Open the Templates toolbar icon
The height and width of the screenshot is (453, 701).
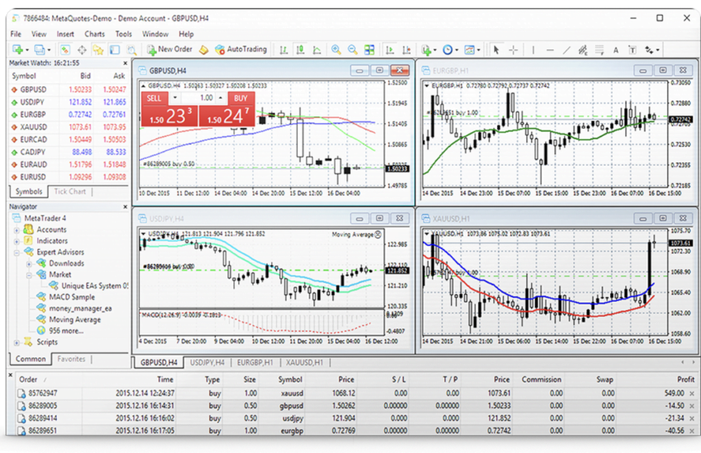point(469,50)
